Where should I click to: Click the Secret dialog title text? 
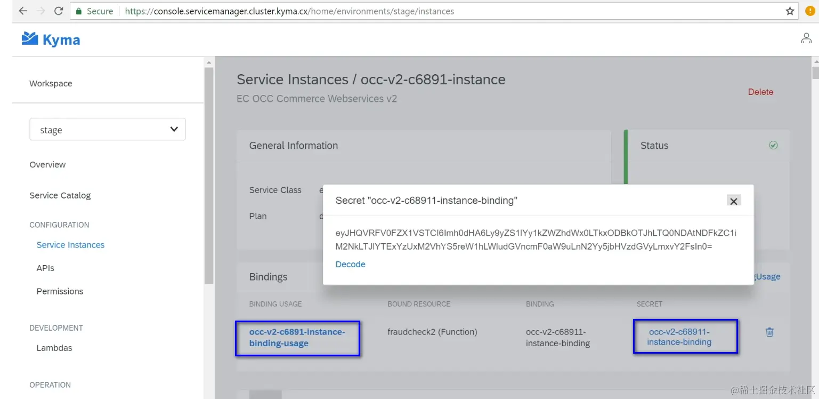426,201
